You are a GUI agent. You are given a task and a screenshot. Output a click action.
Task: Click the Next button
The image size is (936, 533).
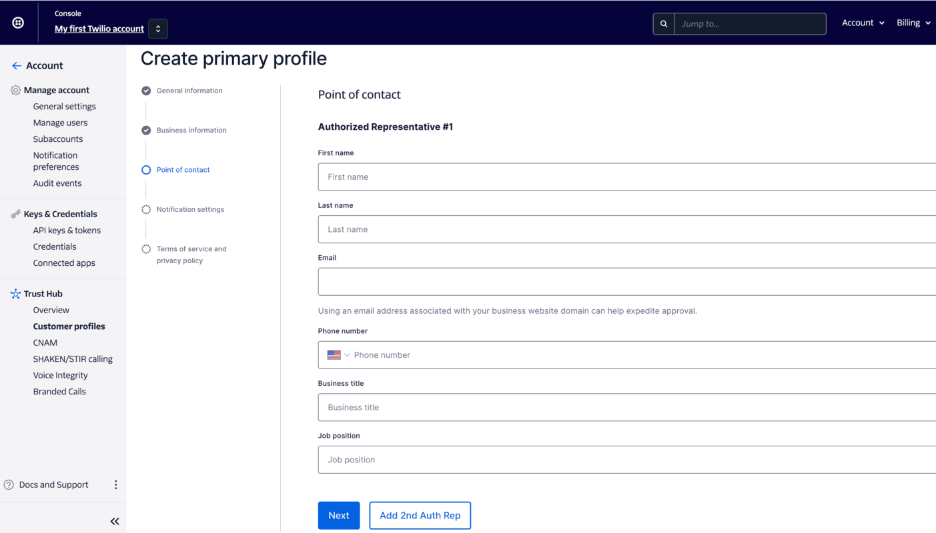click(x=338, y=515)
